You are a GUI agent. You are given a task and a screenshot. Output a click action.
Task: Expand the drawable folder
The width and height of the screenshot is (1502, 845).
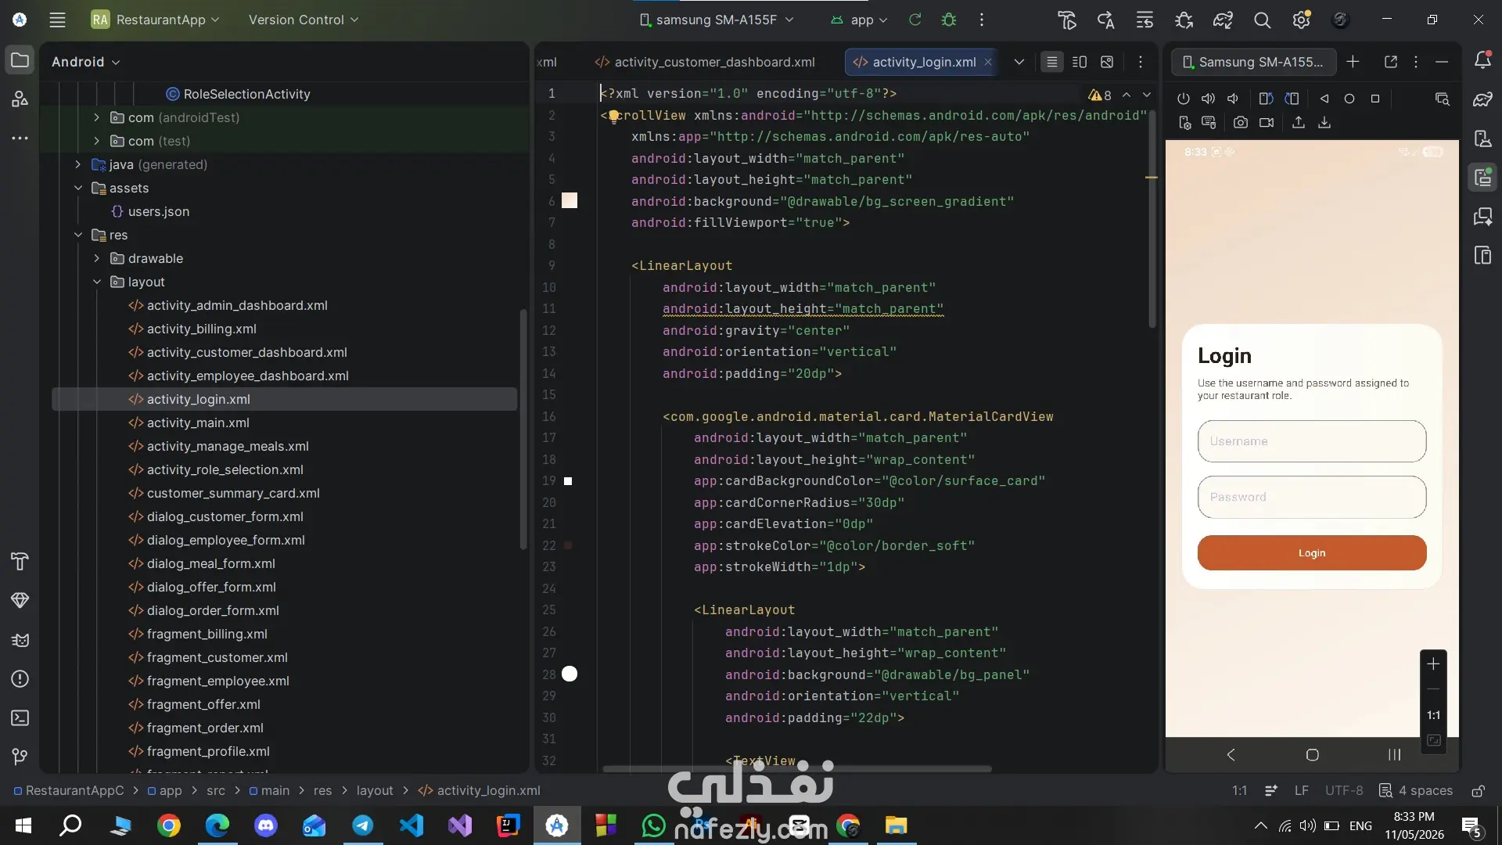pyautogui.click(x=96, y=258)
